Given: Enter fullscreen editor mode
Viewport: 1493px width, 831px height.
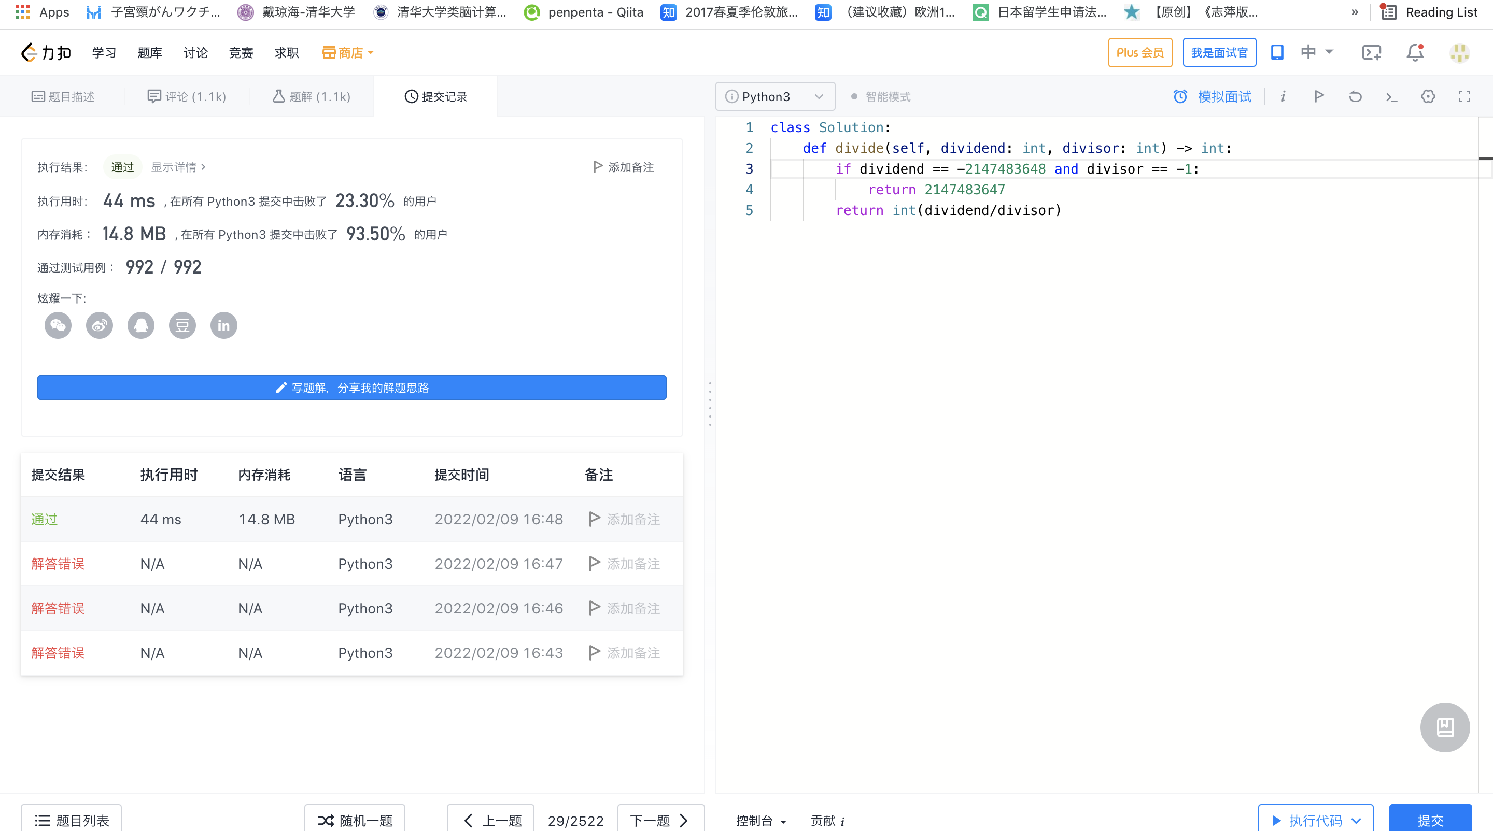Looking at the screenshot, I should [x=1464, y=96].
